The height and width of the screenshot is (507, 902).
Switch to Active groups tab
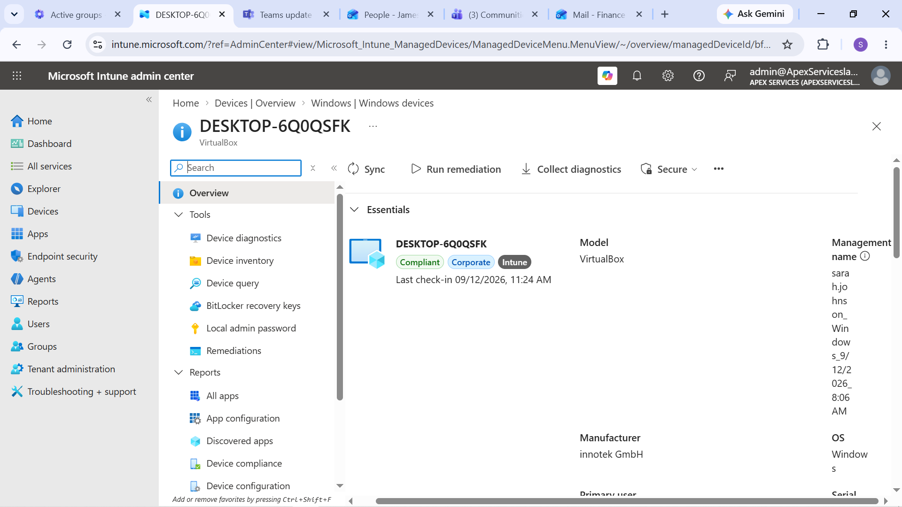click(x=76, y=15)
